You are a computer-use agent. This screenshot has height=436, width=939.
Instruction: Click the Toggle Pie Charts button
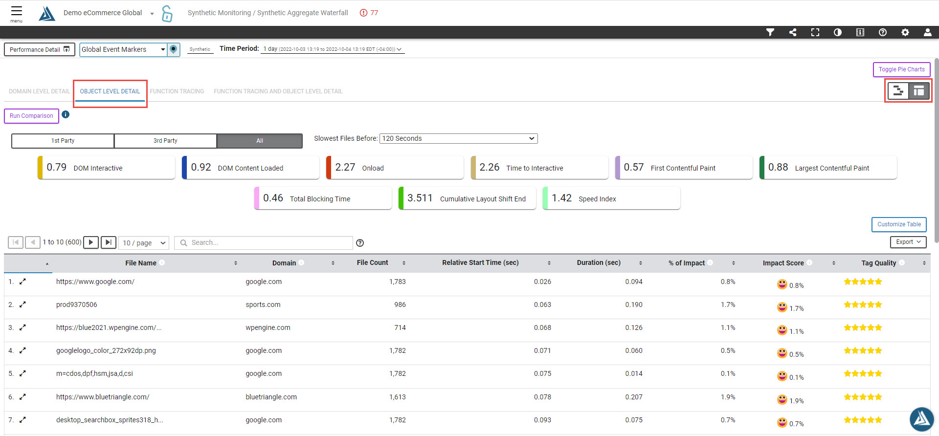(901, 69)
